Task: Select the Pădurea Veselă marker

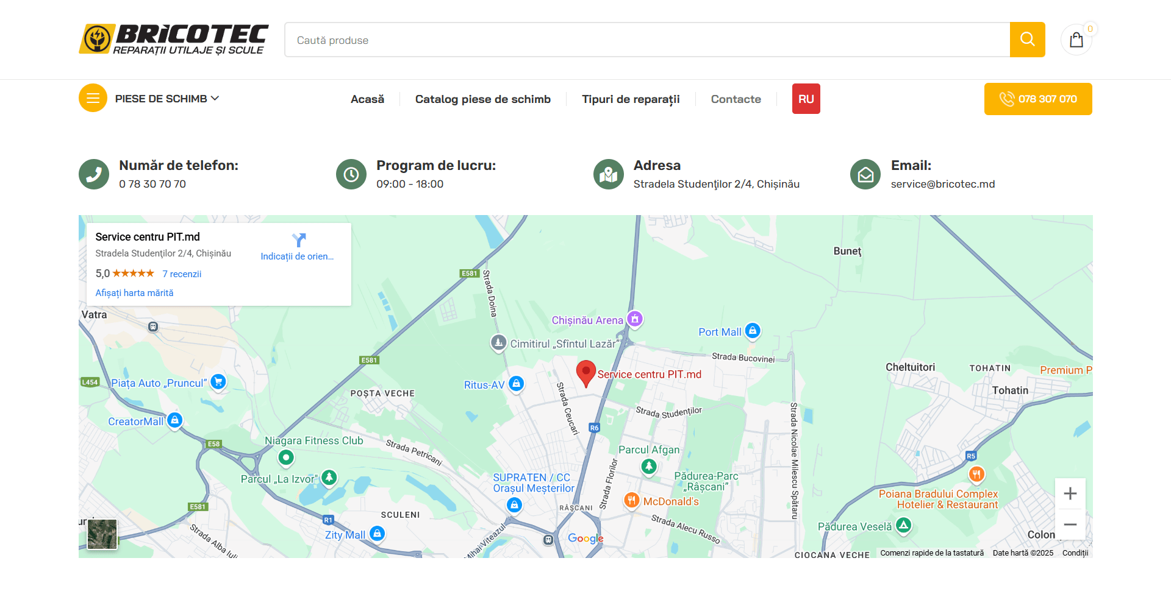Action: (x=904, y=525)
